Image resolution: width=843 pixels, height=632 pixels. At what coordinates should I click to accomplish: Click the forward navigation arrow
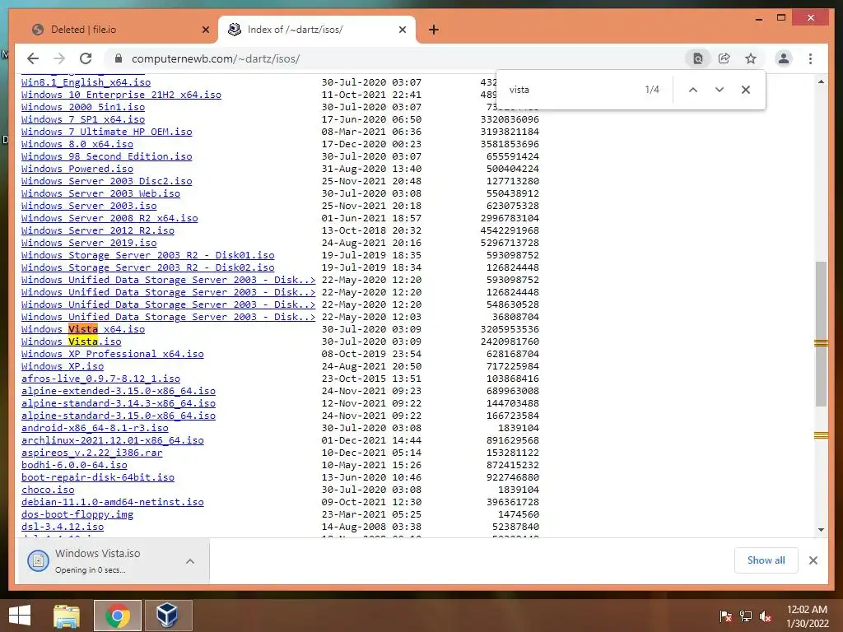point(59,58)
